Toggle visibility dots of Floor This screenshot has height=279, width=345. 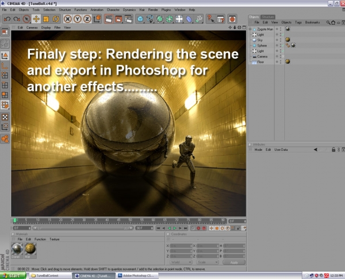point(281,62)
